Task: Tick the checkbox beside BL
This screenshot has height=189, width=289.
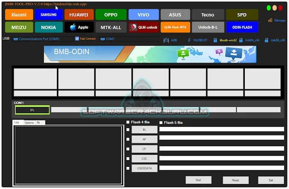Action: [128, 129]
